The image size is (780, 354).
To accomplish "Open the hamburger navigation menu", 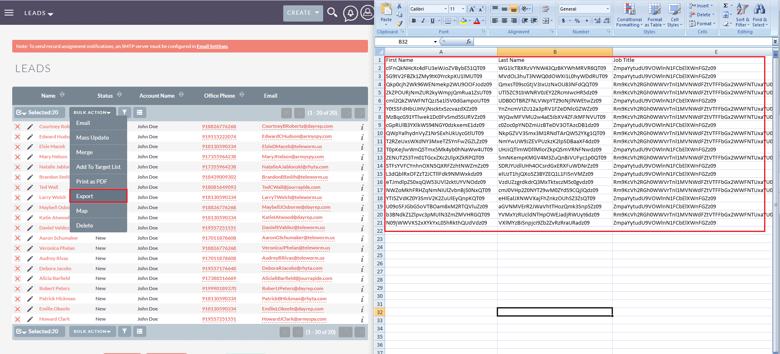I will pyautogui.click(x=9, y=13).
